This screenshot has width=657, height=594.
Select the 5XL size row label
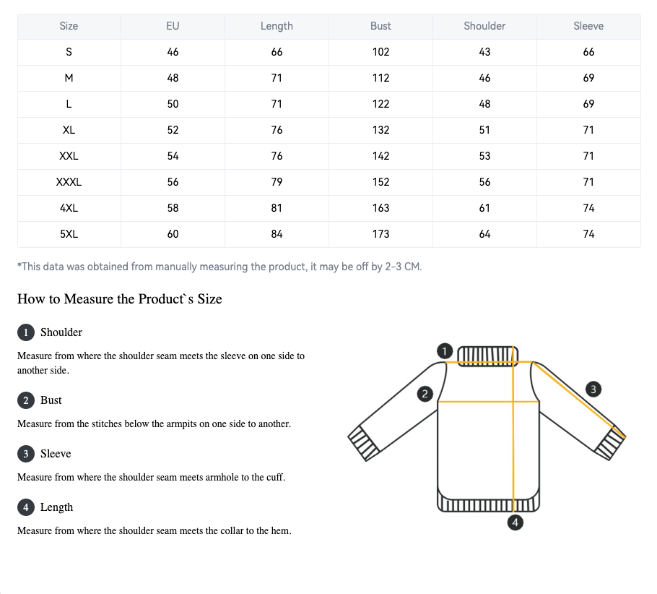[69, 234]
